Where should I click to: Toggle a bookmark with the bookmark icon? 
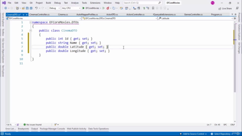pos(153,8)
